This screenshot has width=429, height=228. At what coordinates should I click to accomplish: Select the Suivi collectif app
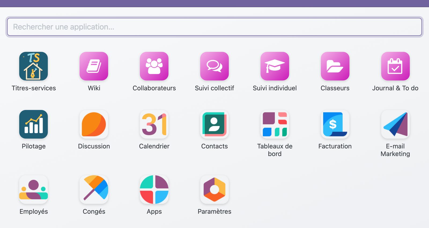[214, 66]
